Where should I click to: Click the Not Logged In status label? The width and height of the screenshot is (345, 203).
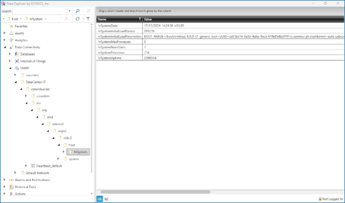click(333, 199)
